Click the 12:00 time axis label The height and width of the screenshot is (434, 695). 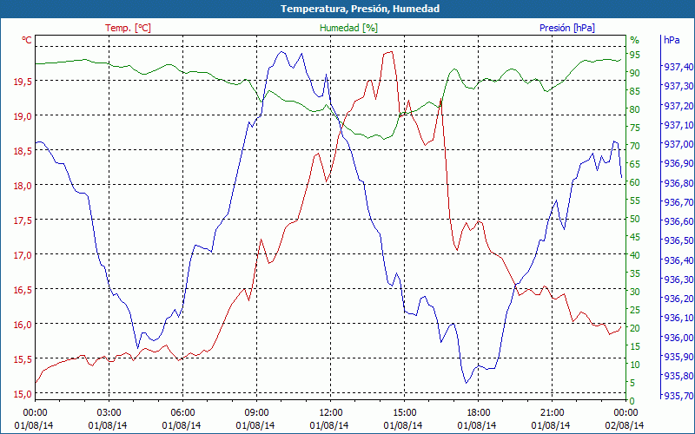pyautogui.click(x=330, y=413)
